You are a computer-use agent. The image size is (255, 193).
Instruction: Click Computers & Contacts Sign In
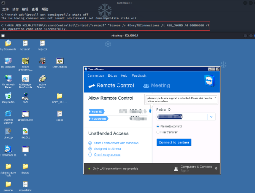point(185,171)
